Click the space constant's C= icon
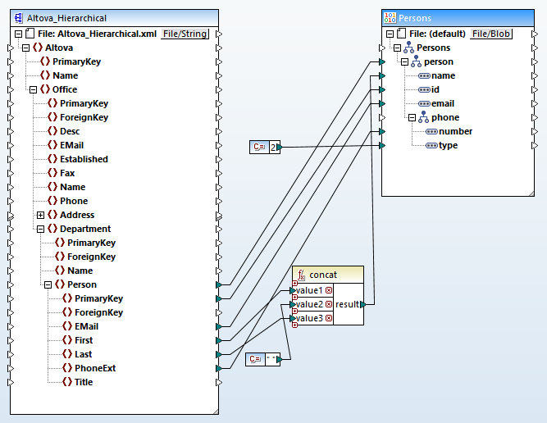Image resolution: width=547 pixels, height=423 pixels. click(254, 359)
